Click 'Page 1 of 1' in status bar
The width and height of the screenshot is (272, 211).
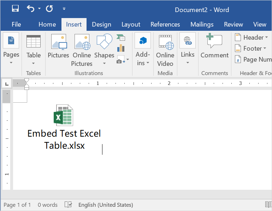(x=17, y=205)
